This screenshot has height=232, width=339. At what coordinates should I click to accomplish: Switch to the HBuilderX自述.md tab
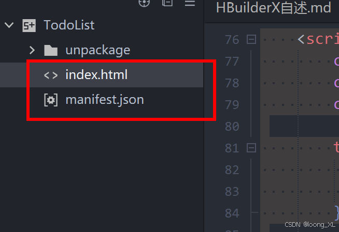point(273,8)
